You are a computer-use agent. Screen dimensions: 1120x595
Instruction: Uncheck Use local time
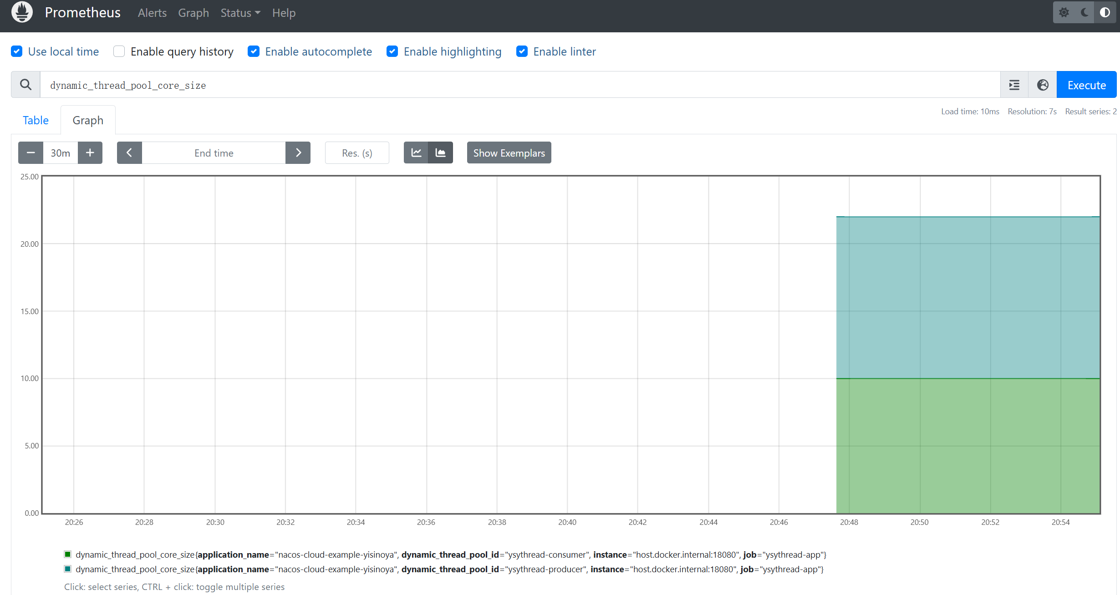(x=17, y=51)
